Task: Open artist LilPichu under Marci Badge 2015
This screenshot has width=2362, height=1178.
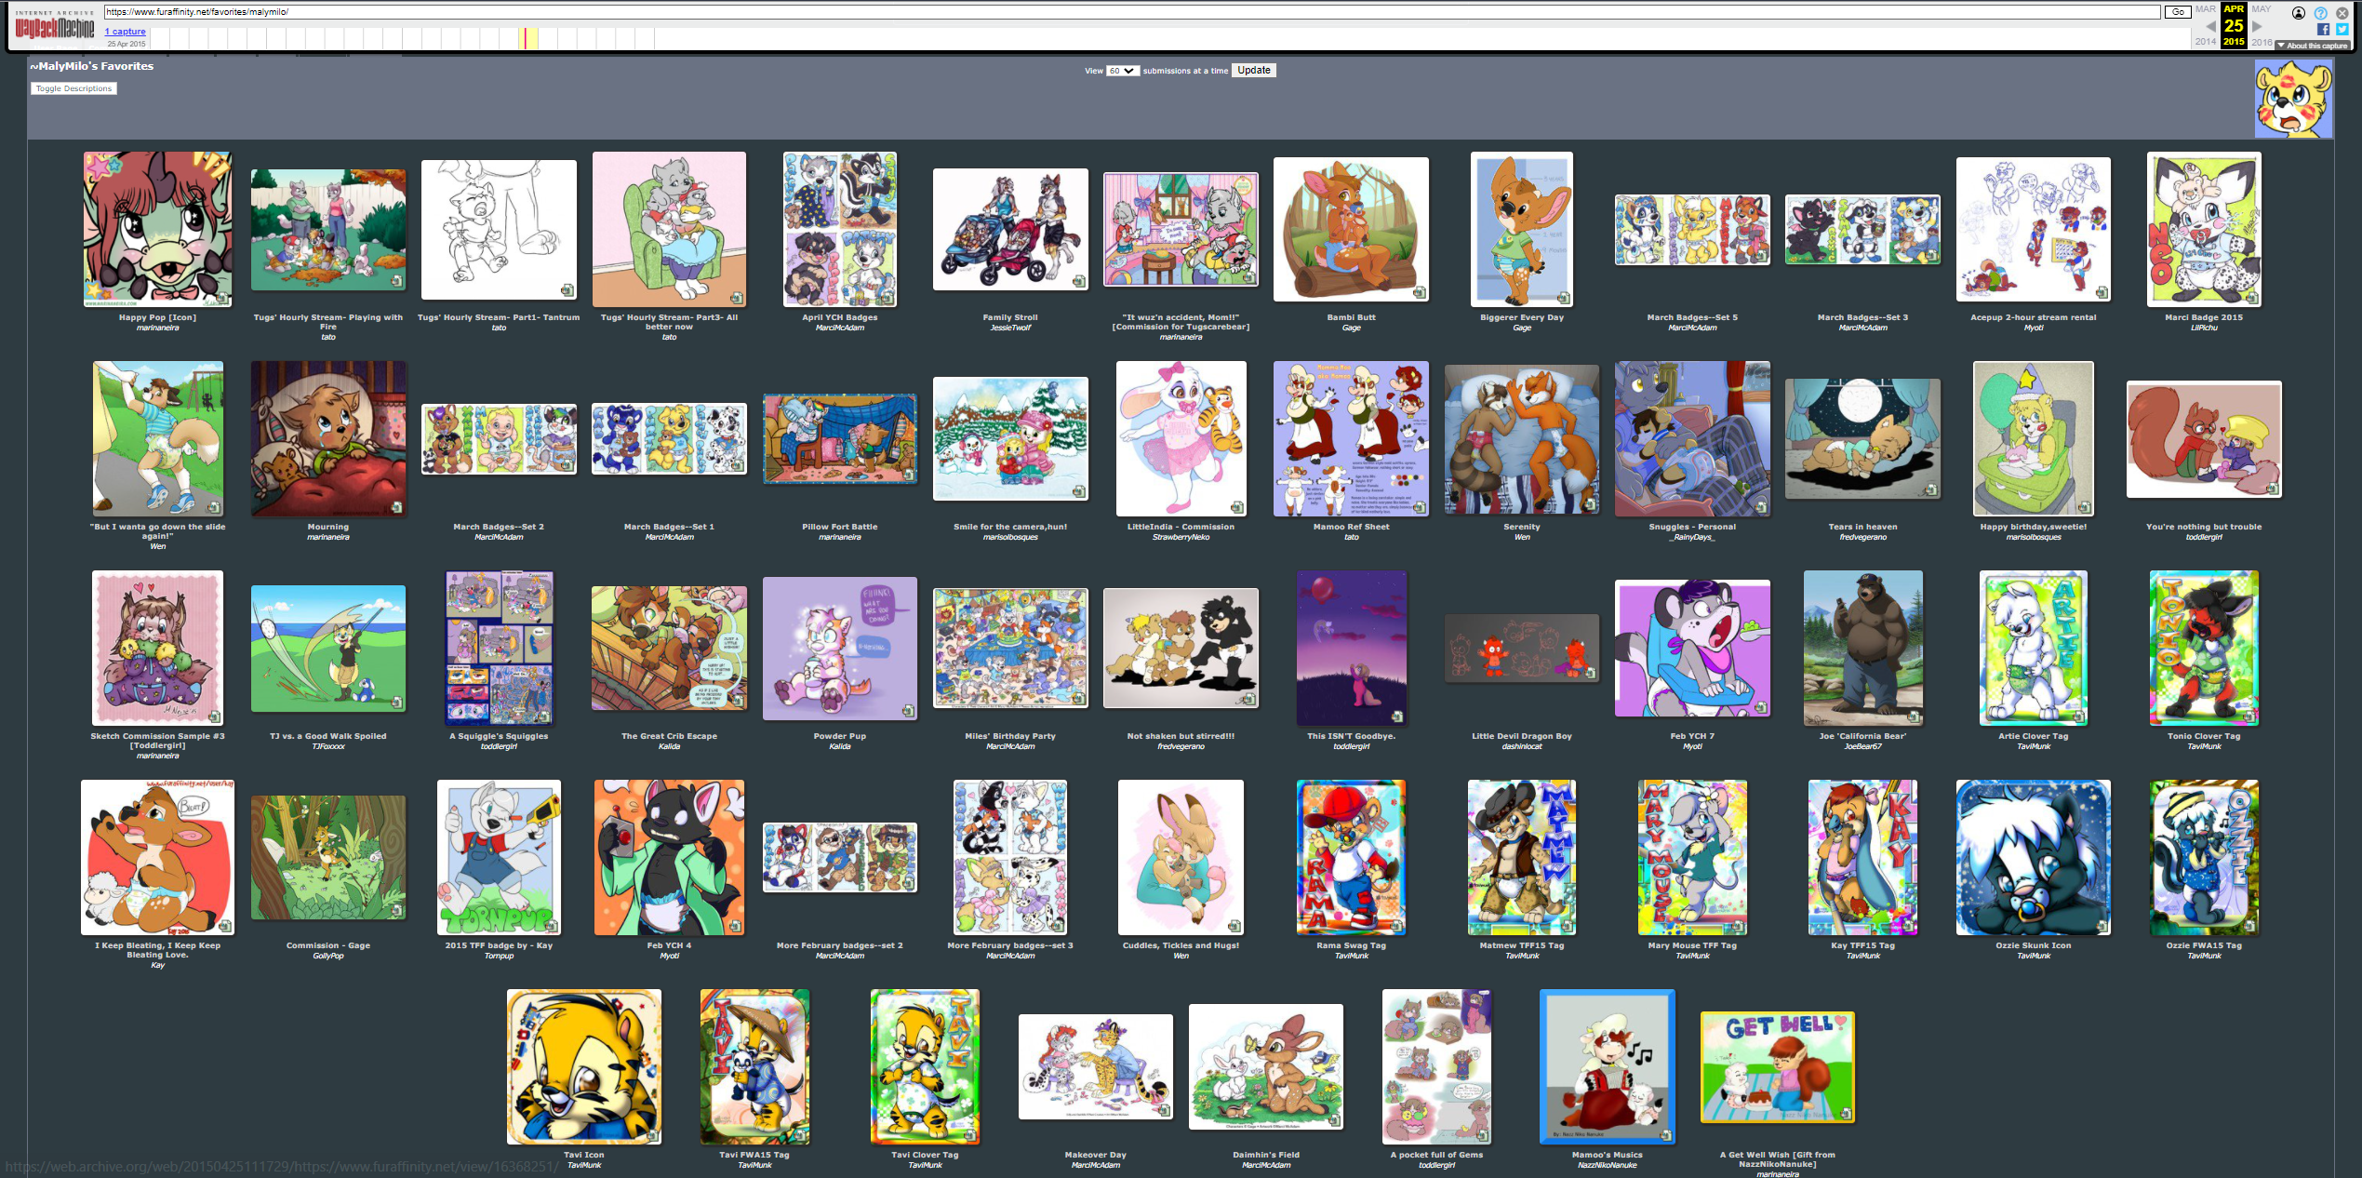Action: pos(2203,328)
